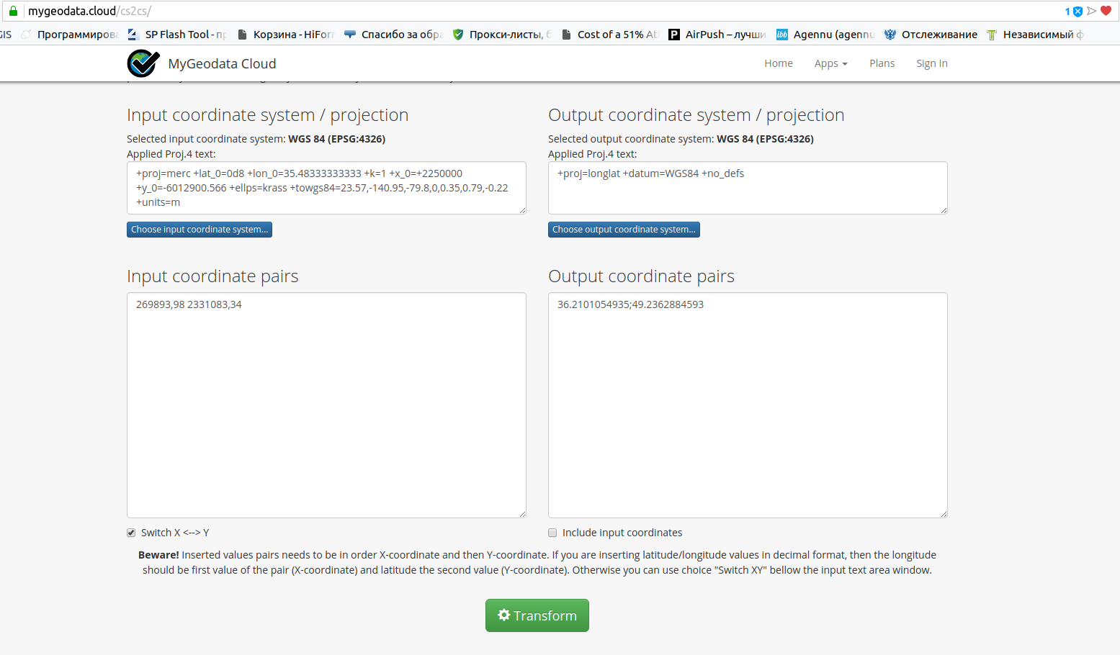Open the Отслеживание bookmark
The image size is (1120, 655).
pyautogui.click(x=931, y=35)
